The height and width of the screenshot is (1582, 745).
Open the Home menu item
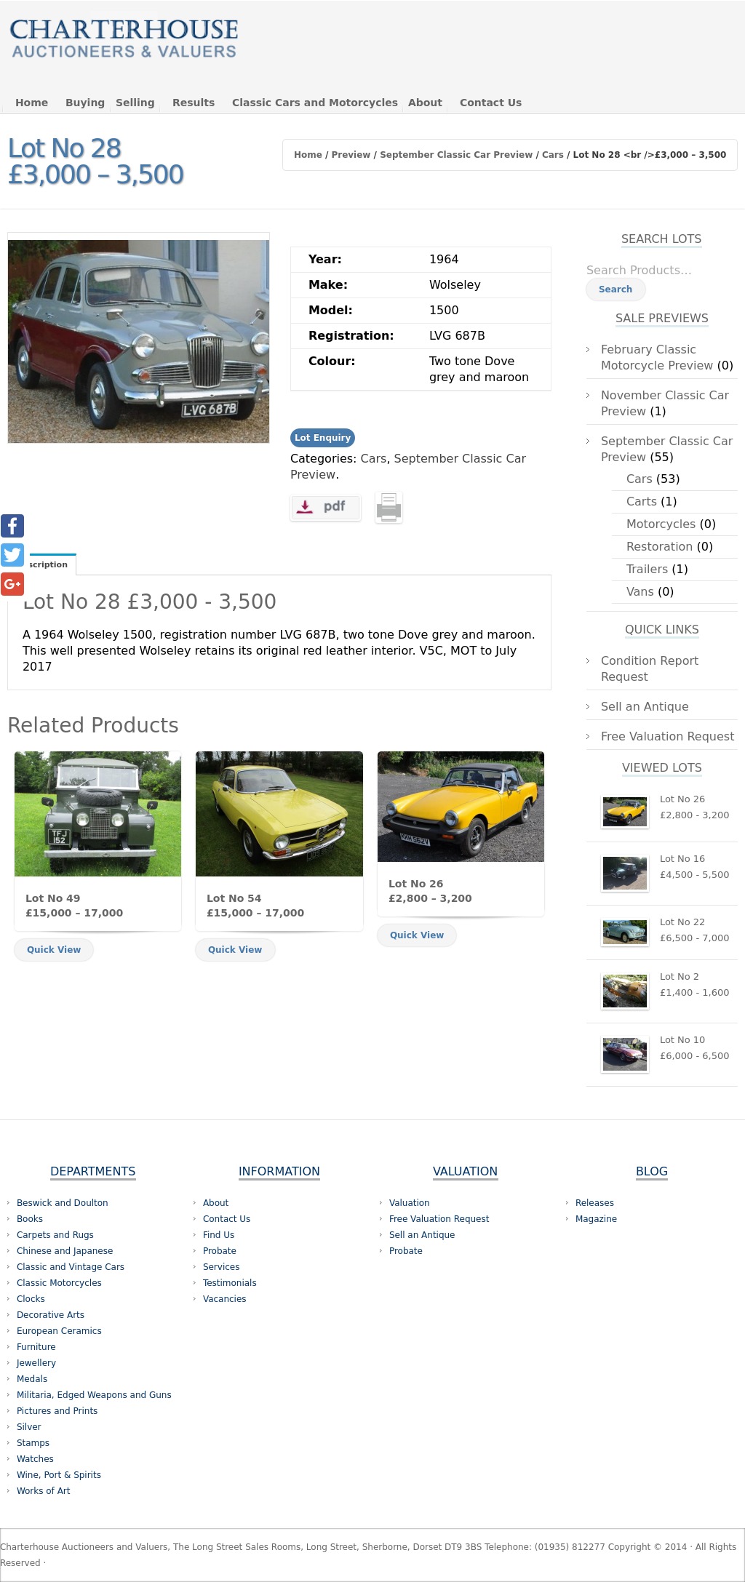pyautogui.click(x=32, y=103)
